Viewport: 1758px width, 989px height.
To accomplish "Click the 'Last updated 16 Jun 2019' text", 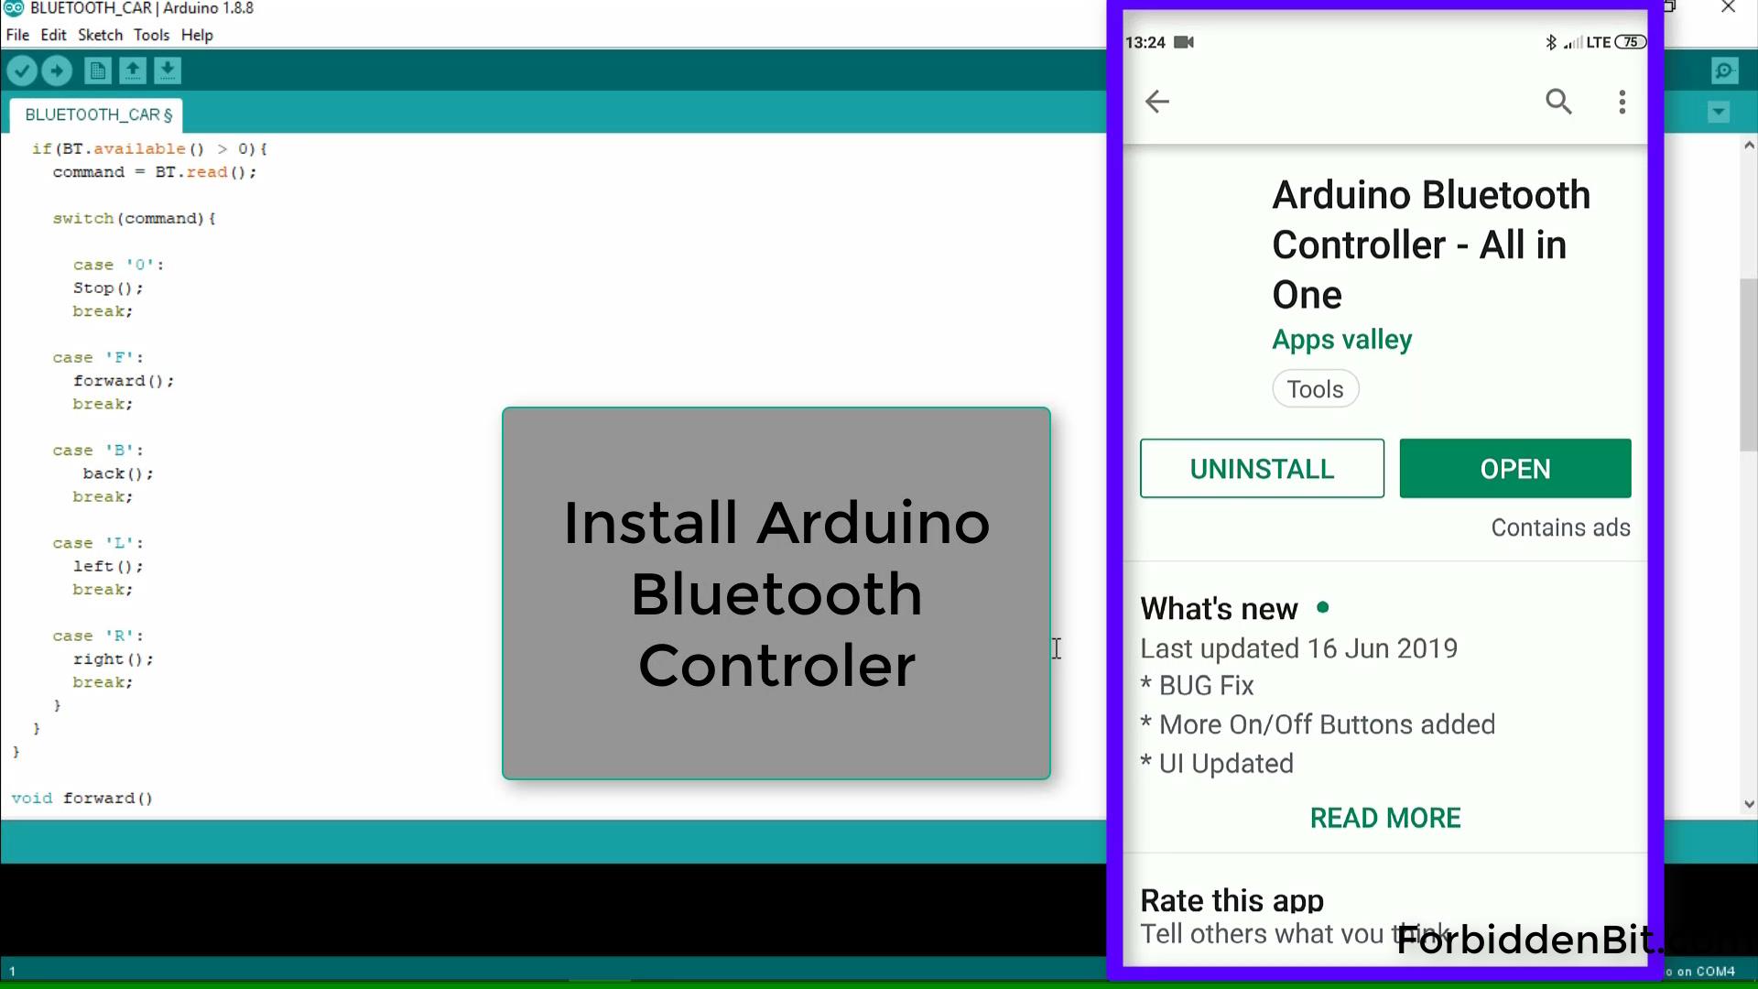I will 1298,648.
